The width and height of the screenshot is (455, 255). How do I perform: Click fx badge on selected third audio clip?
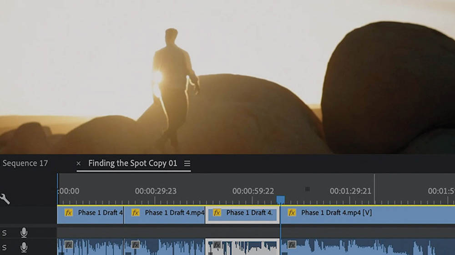217,245
